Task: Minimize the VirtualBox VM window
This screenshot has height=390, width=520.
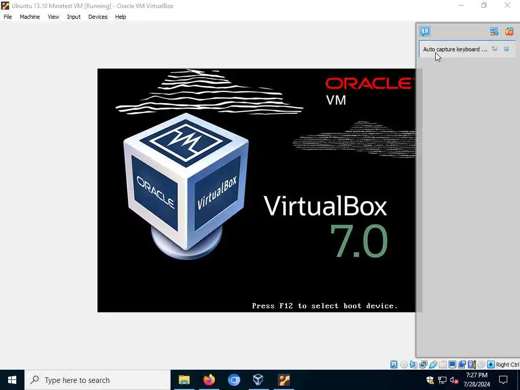Action: [x=461, y=5]
